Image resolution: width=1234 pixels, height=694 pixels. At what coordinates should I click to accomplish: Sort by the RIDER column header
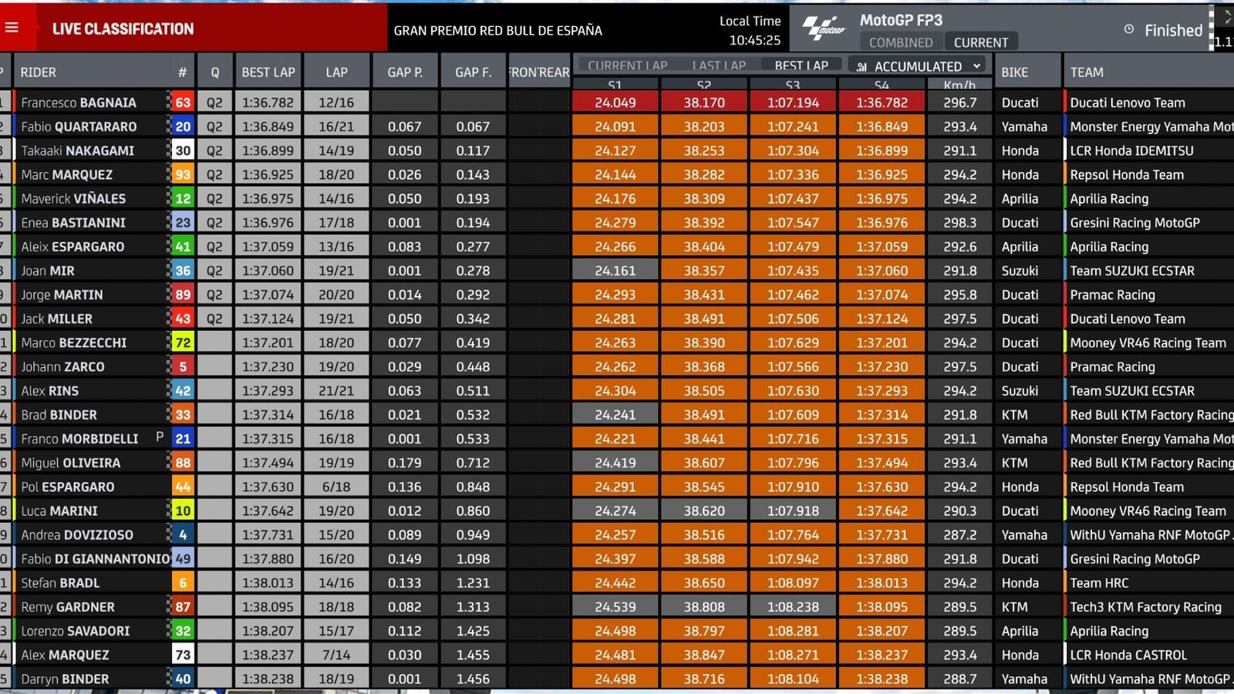39,72
